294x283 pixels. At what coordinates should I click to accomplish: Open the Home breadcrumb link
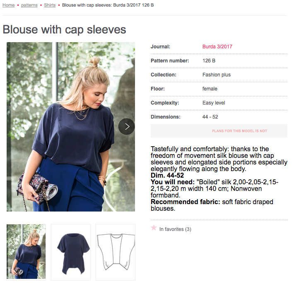pyautogui.click(x=8, y=5)
